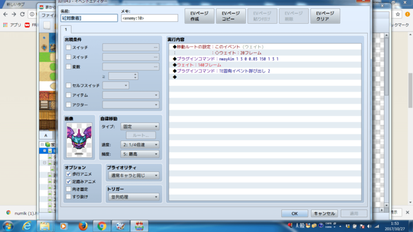The height and width of the screenshot is (232, 413).
Task: Click Chrome back arrow
Action: click(6, 14)
